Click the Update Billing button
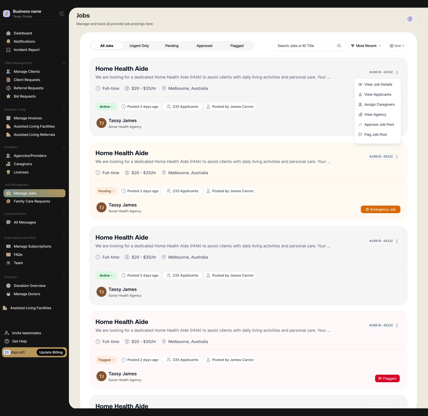Image resolution: width=428 pixels, height=416 pixels. (51, 352)
